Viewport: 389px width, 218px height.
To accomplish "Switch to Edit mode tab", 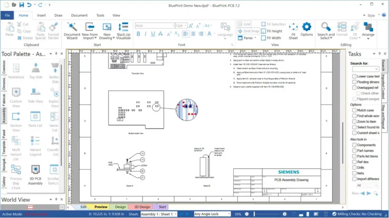I will 83,207.
